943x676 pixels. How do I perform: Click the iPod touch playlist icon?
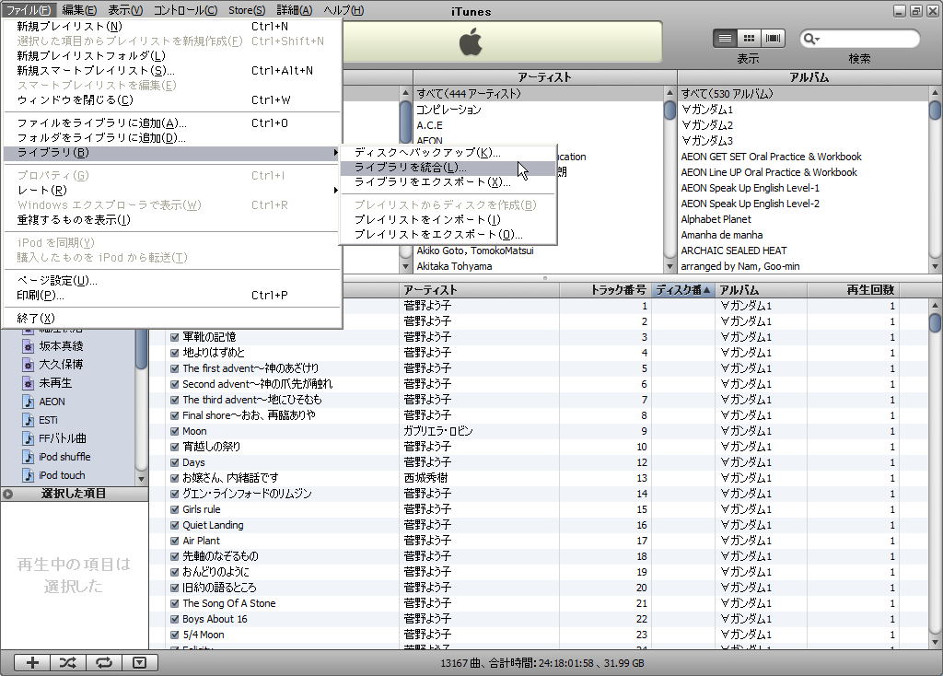(29, 475)
